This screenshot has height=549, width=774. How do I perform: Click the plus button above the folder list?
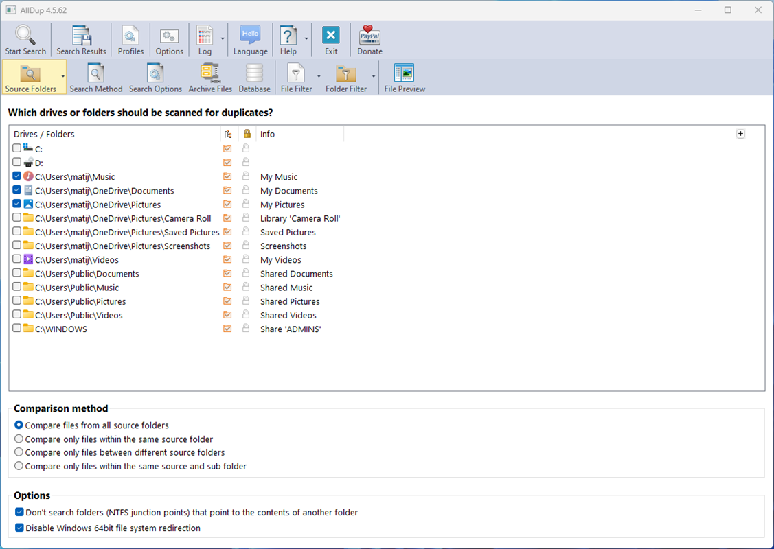coord(740,134)
